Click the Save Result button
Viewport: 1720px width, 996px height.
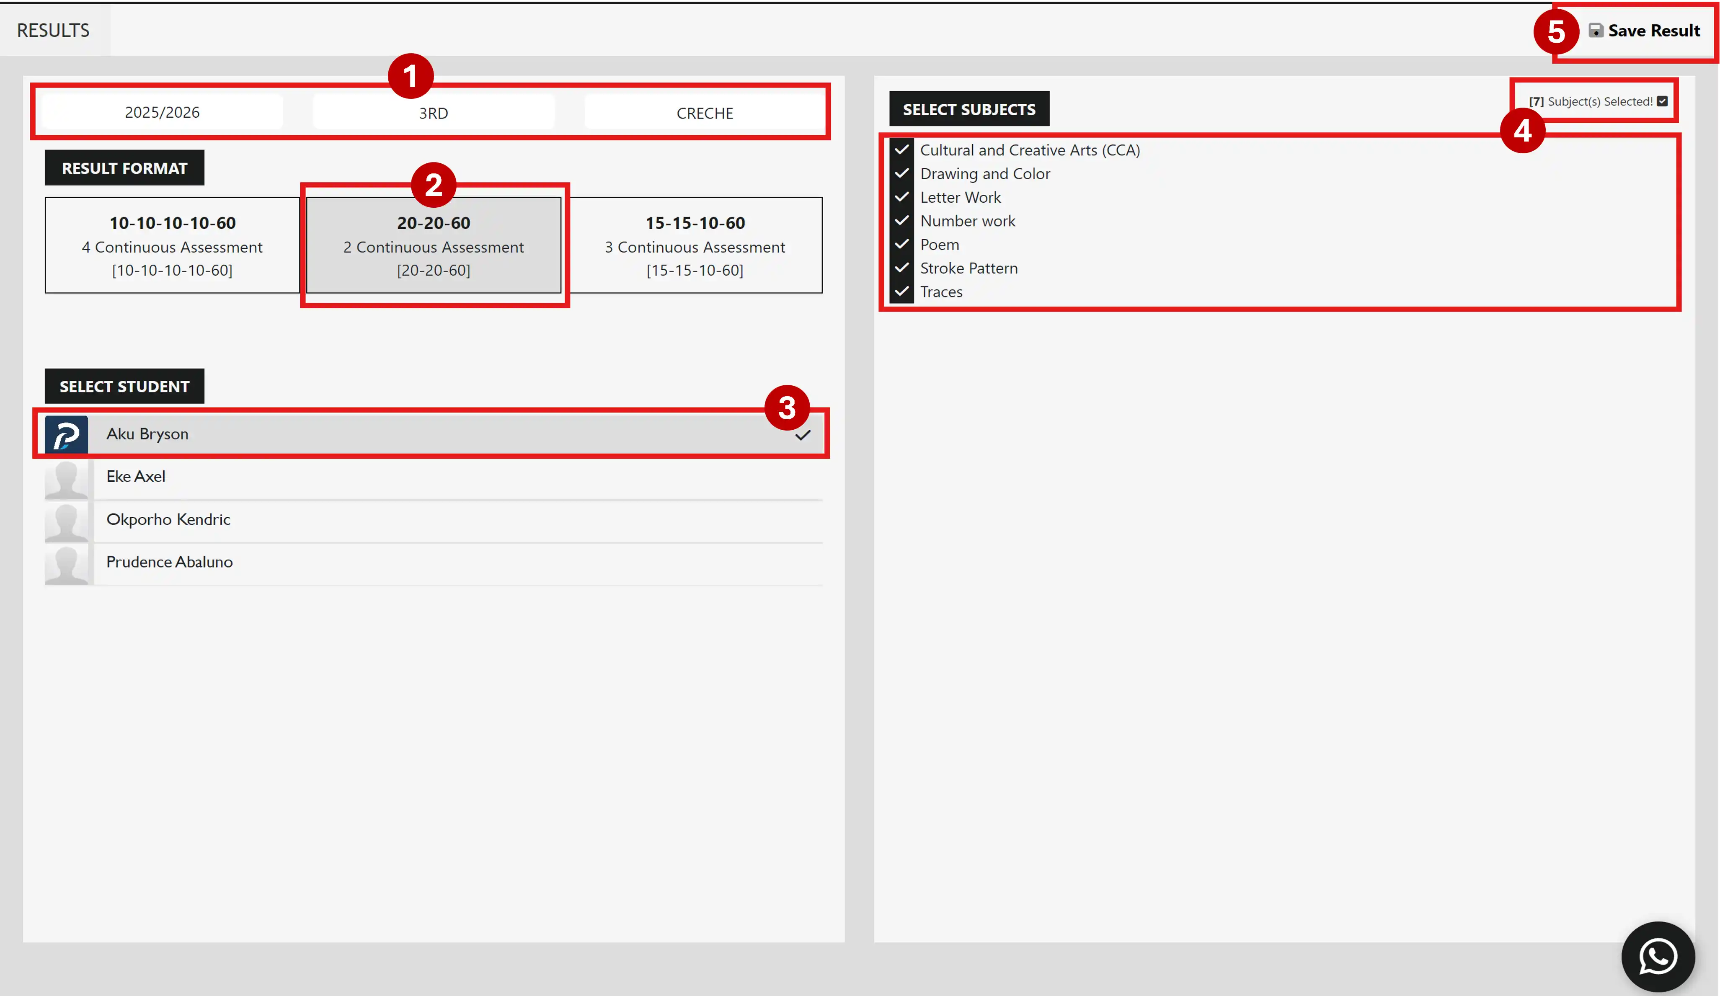point(1644,31)
